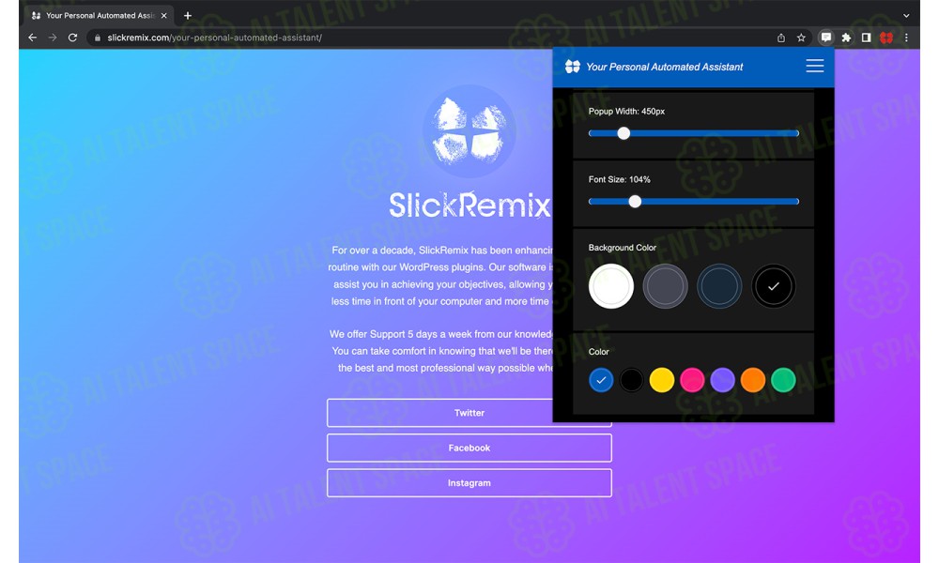Click the SlickRemix round logo on the page
The height and width of the screenshot is (563, 939).
469,131
